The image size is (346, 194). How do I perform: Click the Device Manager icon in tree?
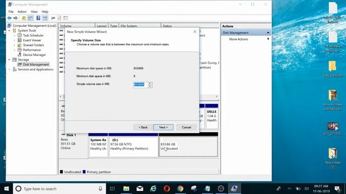click(19, 54)
